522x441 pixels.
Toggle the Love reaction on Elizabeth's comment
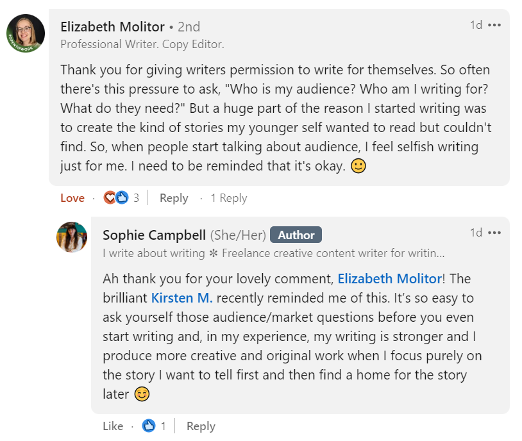(72, 198)
